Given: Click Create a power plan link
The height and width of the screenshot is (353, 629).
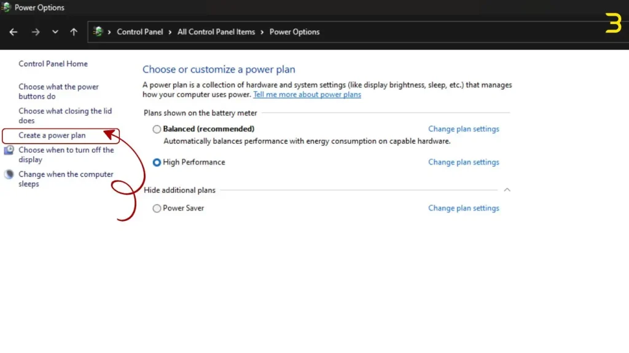Looking at the screenshot, I should tap(52, 136).
